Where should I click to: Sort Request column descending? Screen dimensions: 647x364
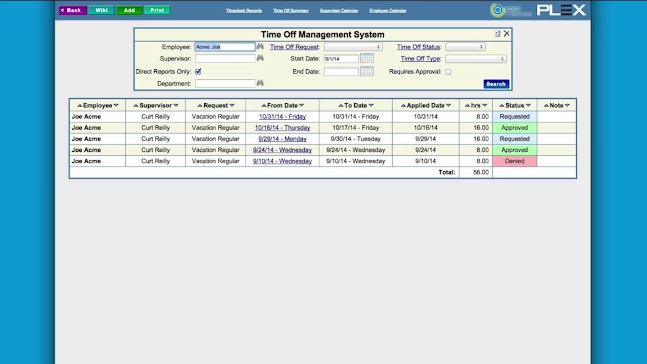click(x=232, y=105)
